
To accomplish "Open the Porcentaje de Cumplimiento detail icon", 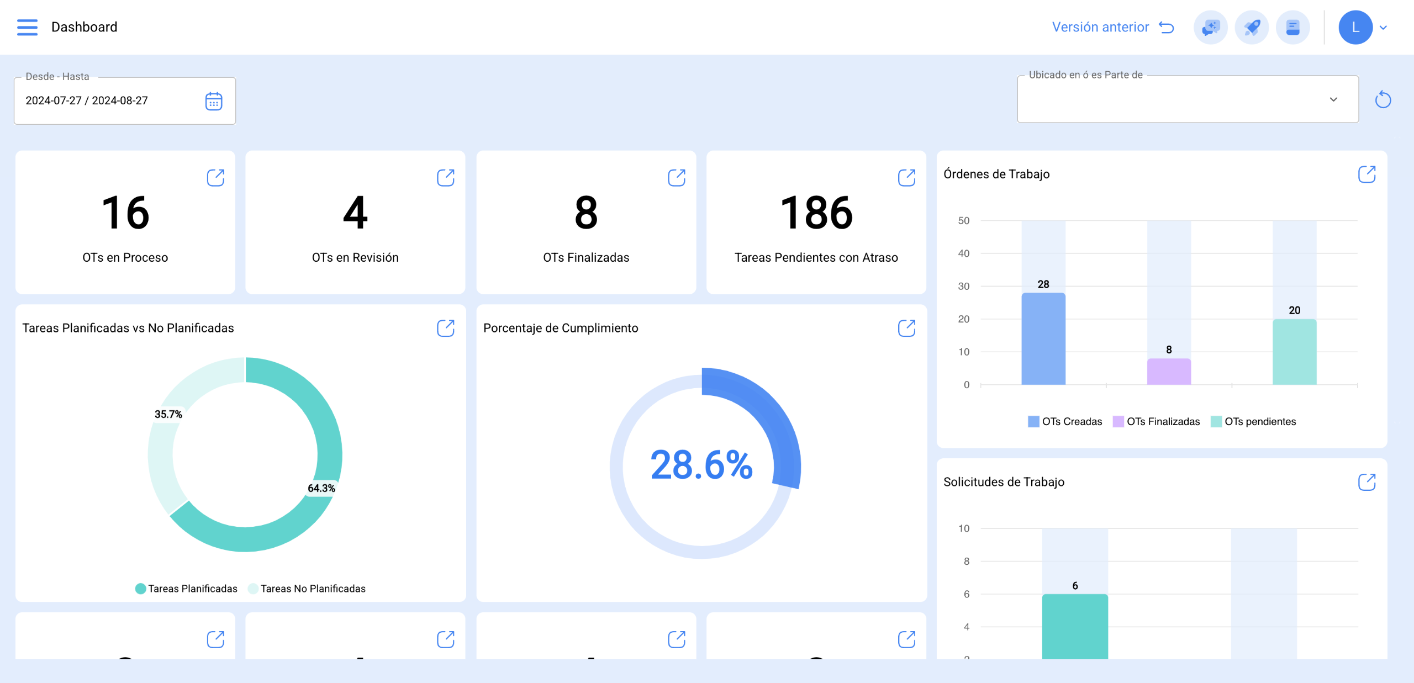I will 906,328.
